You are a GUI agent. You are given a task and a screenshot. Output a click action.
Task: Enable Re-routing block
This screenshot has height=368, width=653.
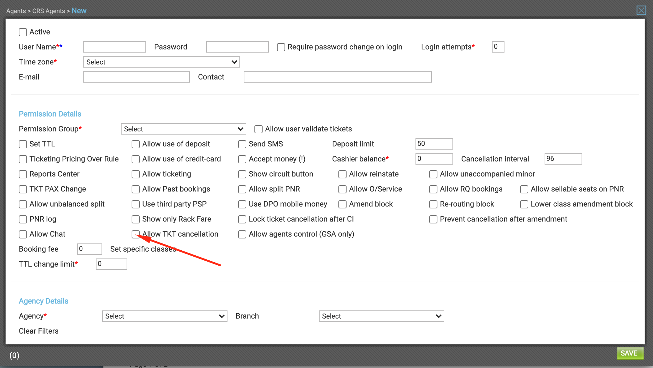coord(433,204)
